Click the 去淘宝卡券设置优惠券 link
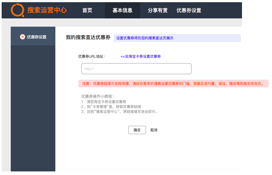Image resolution: width=272 pixels, height=175 pixels. pyautogui.click(x=141, y=56)
